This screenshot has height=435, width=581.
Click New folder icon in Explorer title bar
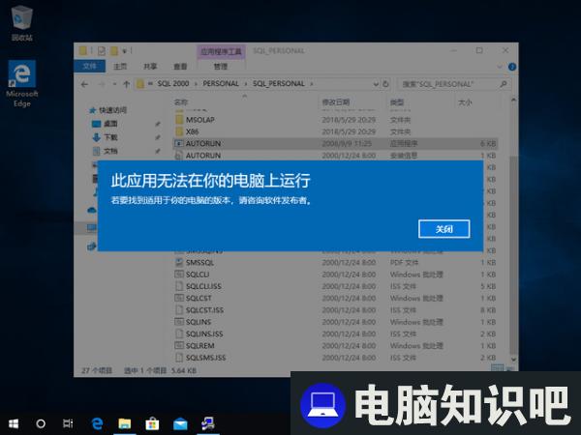pyautogui.click(x=114, y=50)
